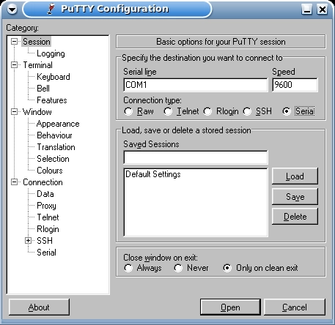Open the window menu arrow in title bar
335x325 pixels.
click(x=12, y=10)
